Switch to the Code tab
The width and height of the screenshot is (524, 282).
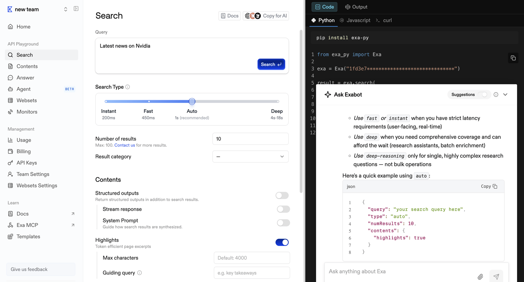324,7
